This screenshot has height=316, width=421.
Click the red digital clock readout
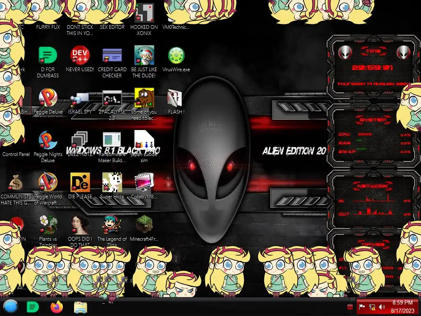click(x=372, y=67)
